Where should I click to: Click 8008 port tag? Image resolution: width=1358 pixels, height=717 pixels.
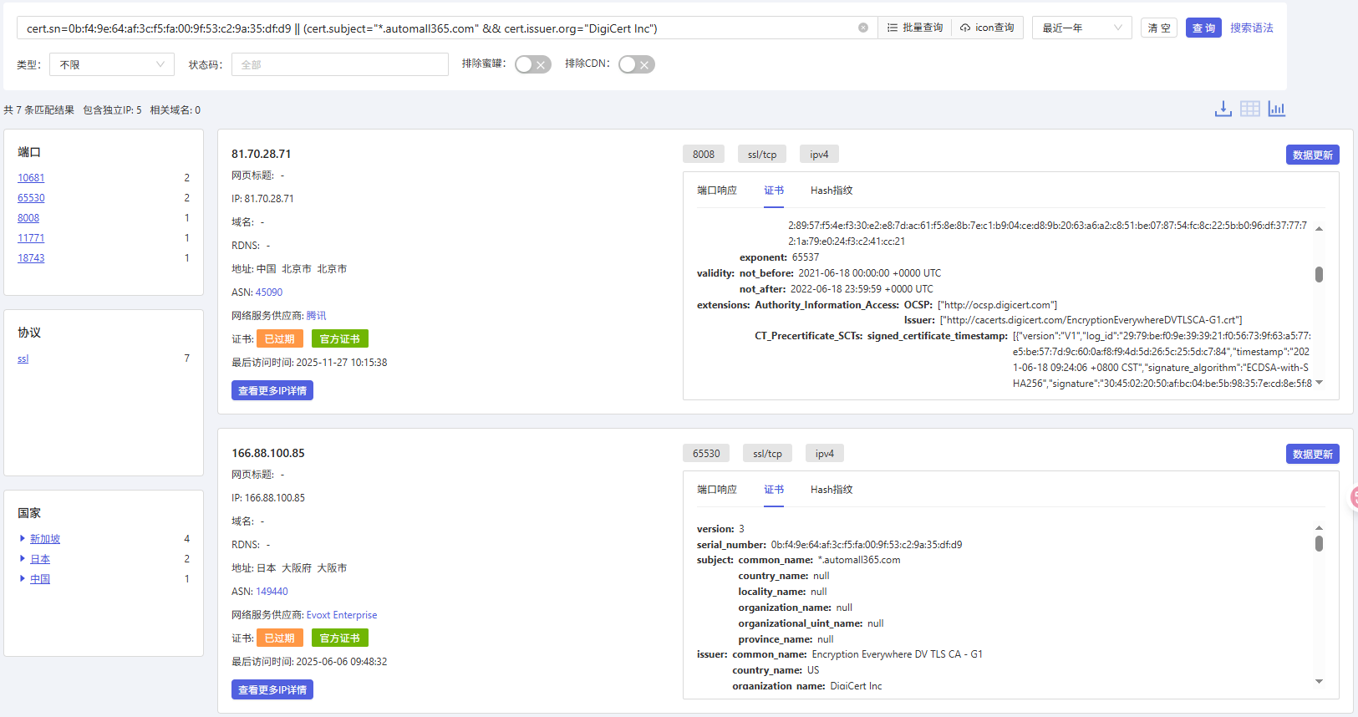(704, 154)
